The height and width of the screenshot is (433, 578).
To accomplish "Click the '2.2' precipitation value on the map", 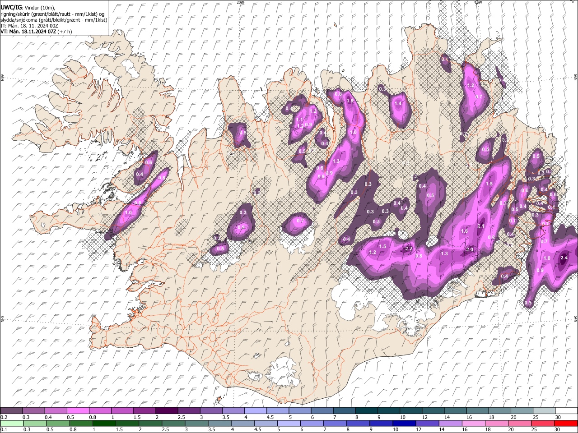I will point(409,249).
